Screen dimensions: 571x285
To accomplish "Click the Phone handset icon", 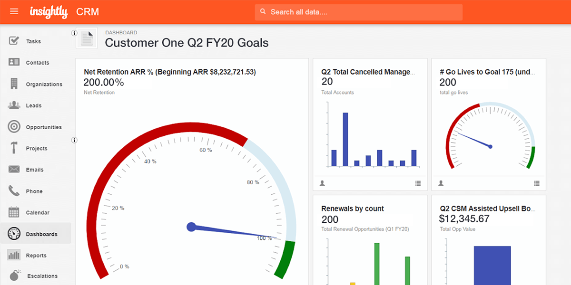I will (14, 191).
